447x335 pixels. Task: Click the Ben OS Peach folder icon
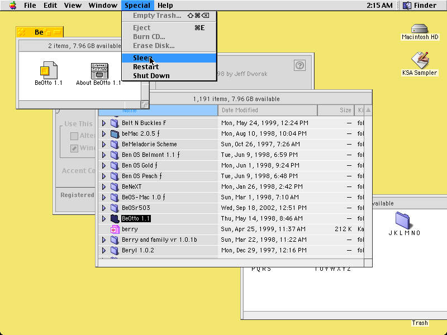[x=115, y=176]
